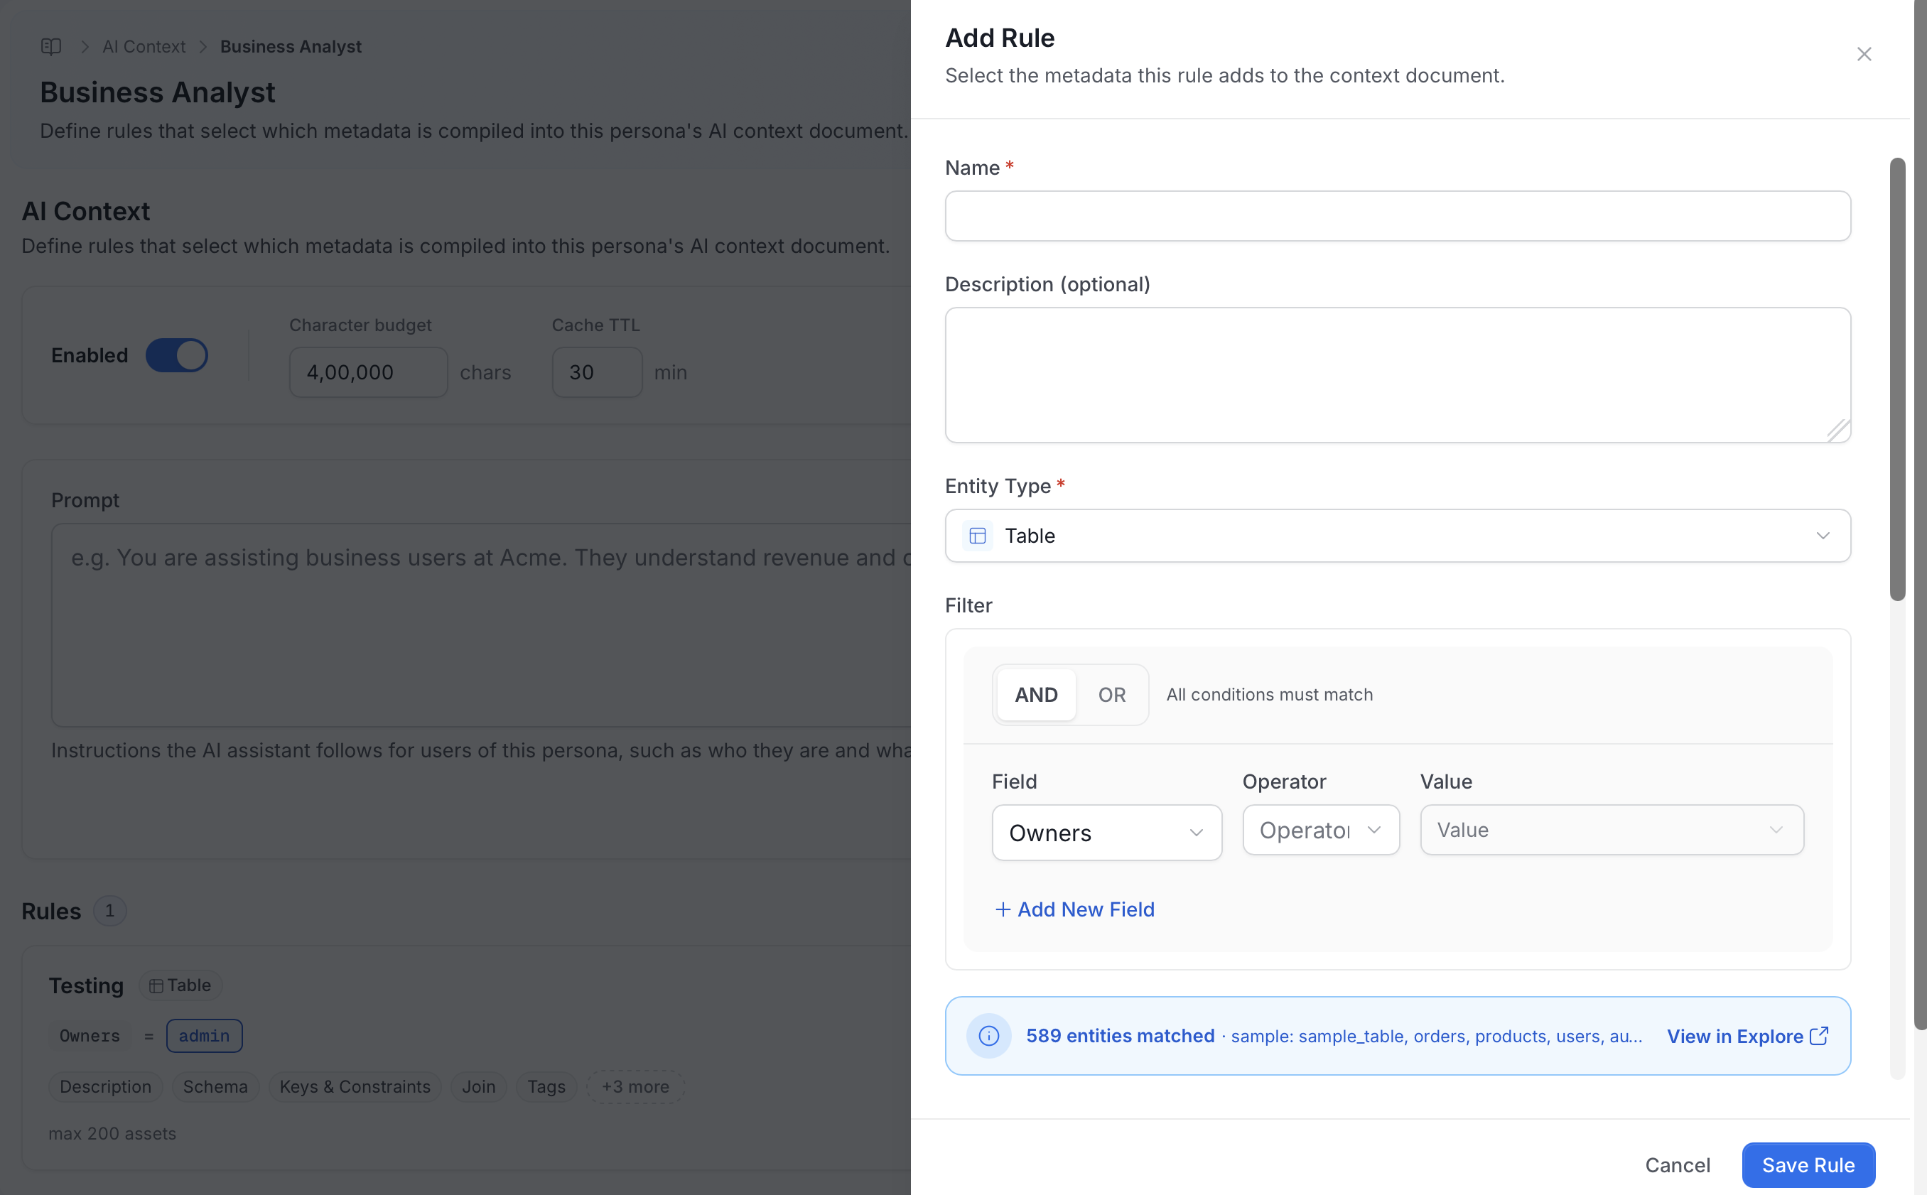The height and width of the screenshot is (1195, 1927).
Task: Click the plus icon beside Add New Field
Action: tap(1003, 909)
